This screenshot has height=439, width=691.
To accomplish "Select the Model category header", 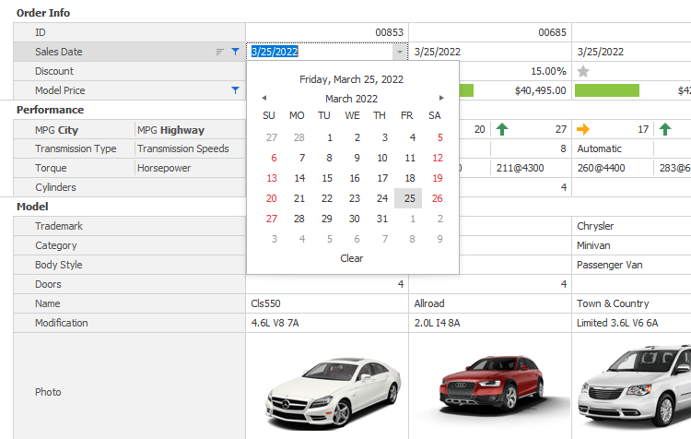I will click(32, 207).
